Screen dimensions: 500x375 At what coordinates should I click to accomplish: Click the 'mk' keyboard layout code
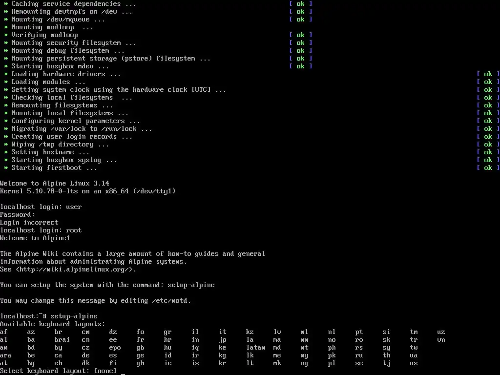coord(277,363)
